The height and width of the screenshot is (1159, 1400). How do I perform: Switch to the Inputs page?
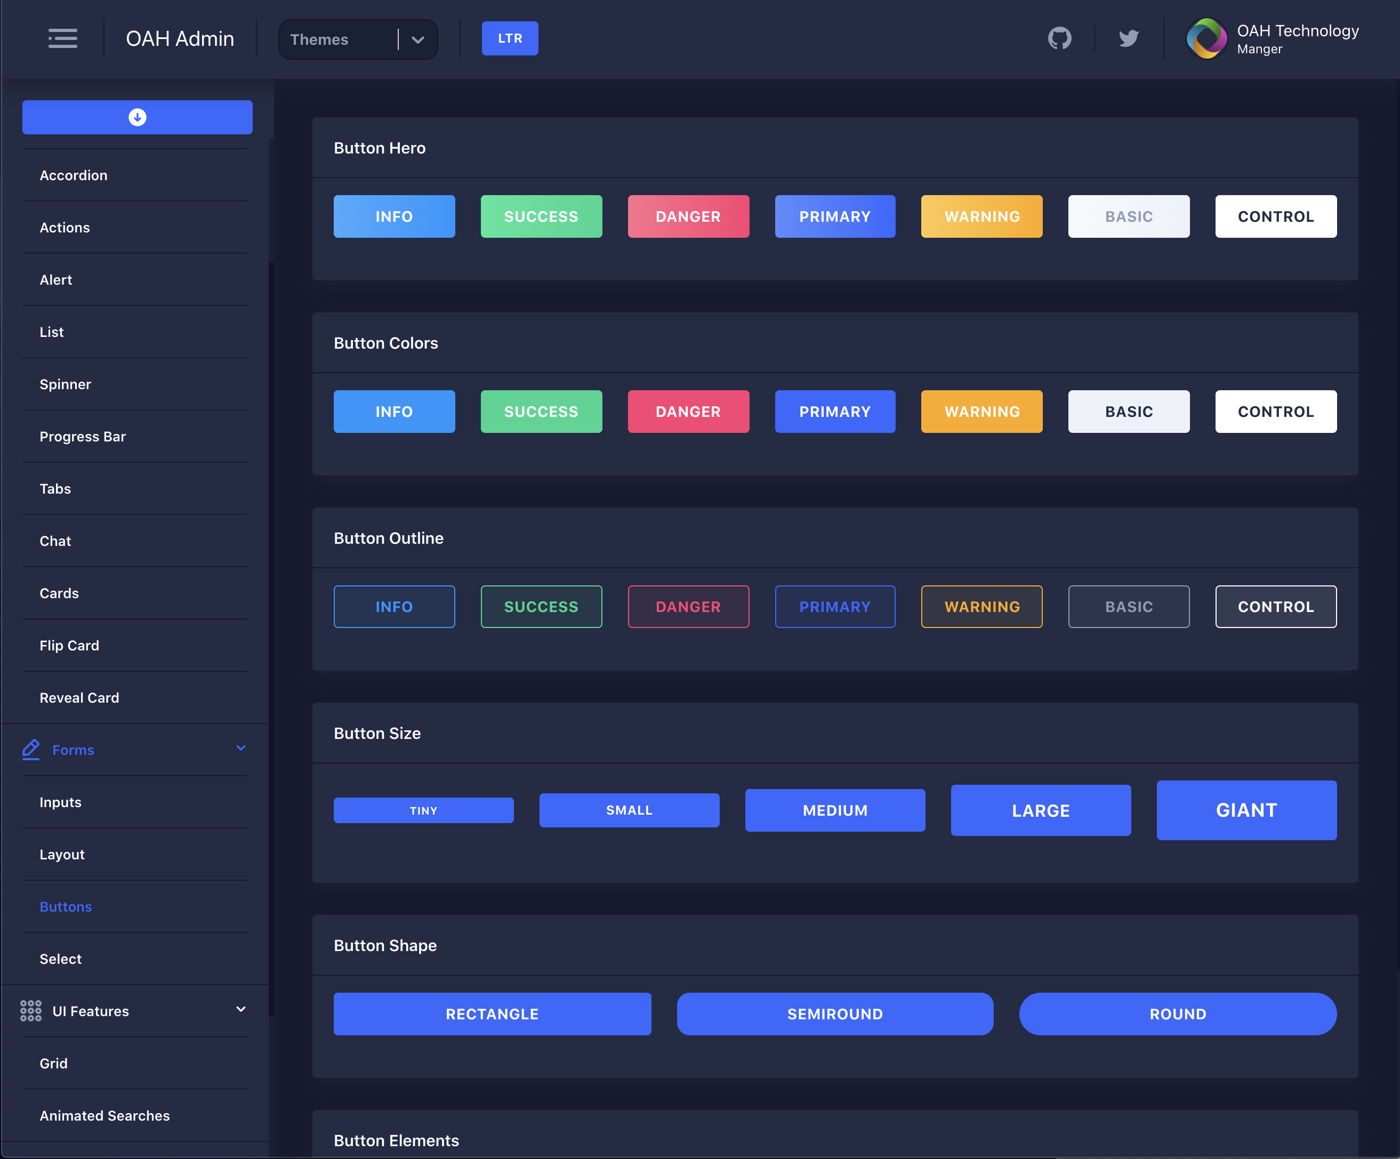point(60,802)
